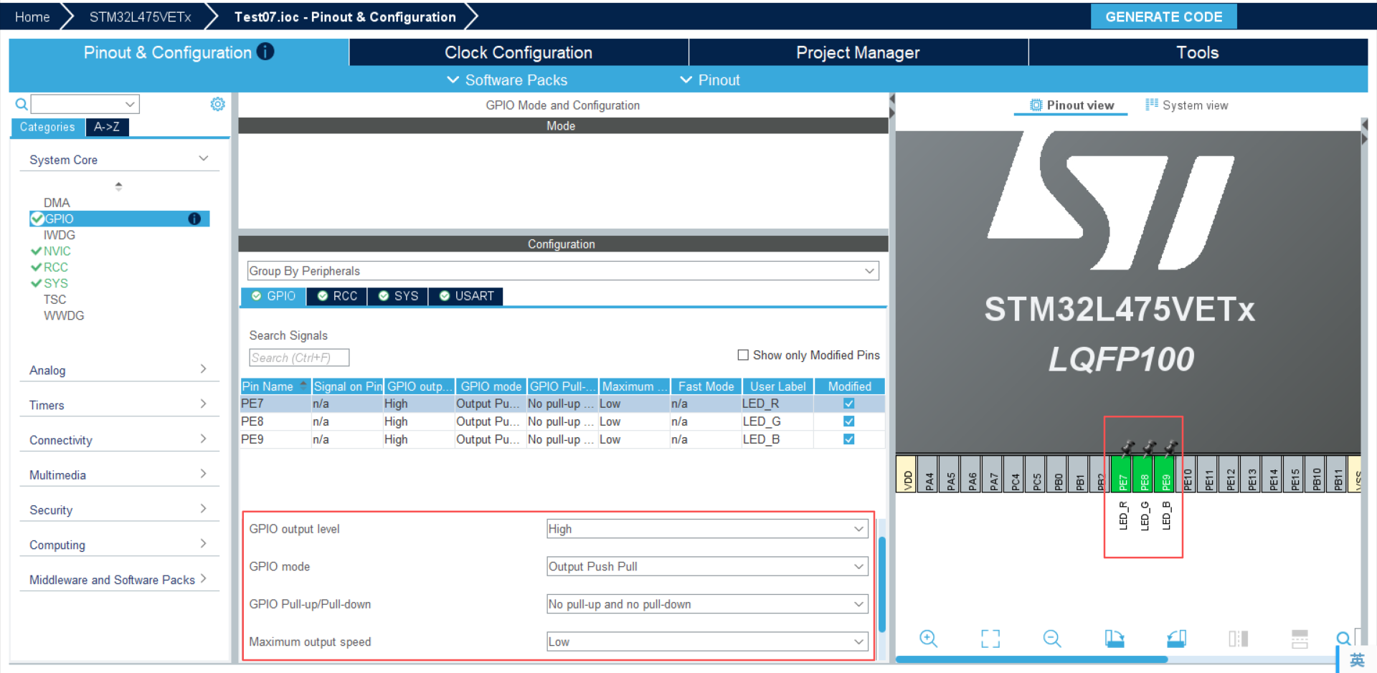Click the User Label column header
1377x673 pixels.
tap(777, 386)
